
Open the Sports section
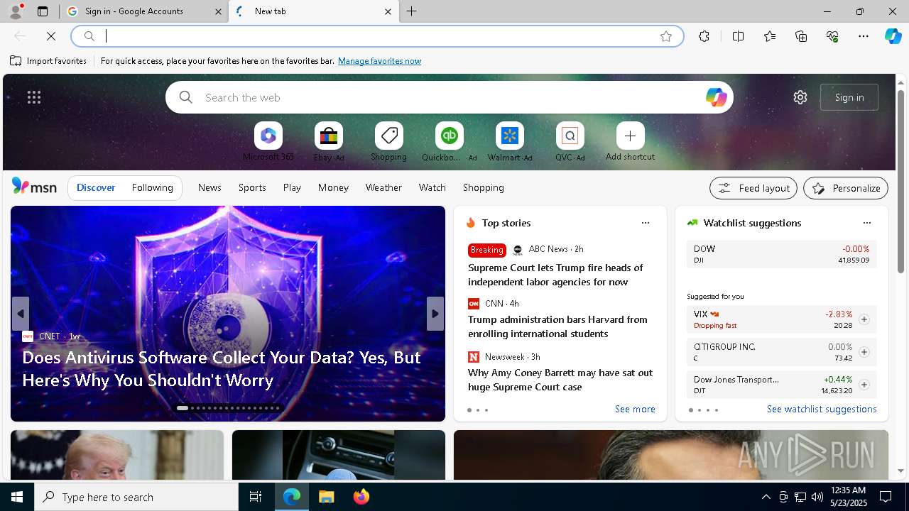click(x=252, y=187)
